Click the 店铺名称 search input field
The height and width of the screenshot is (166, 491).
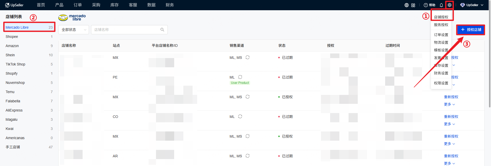(125, 30)
